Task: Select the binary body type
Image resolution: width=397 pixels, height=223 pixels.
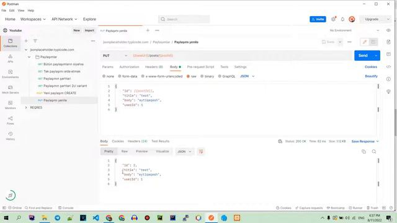Action: [207, 76]
